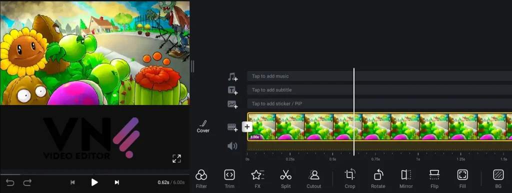Skip to next clip
The height and width of the screenshot is (193, 512).
(x=116, y=182)
